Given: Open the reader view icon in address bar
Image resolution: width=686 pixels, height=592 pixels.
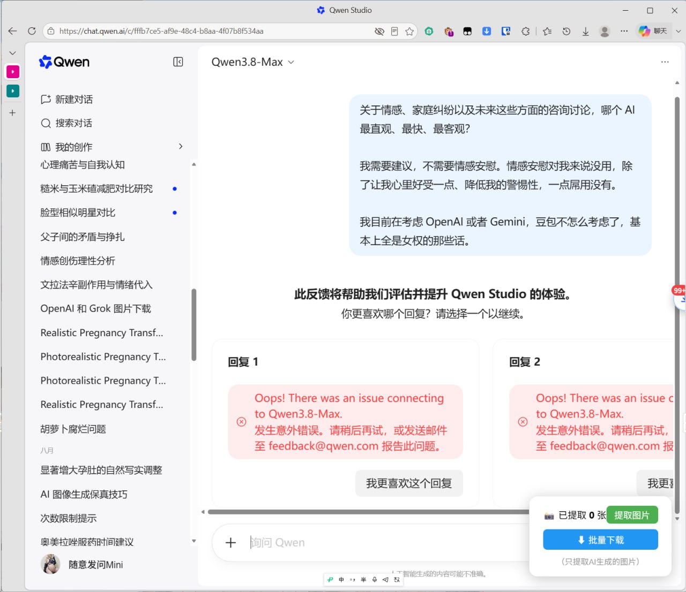Looking at the screenshot, I should coord(394,31).
